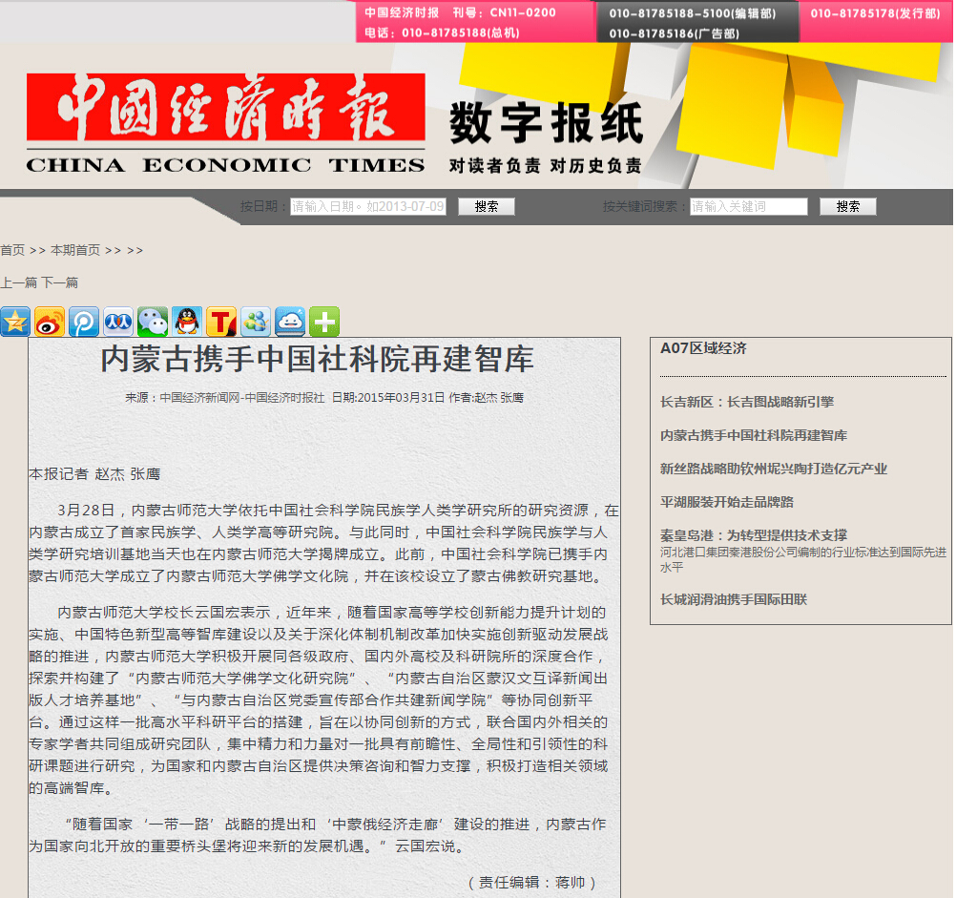
Task: Share to QZone with the star icon
Action: [15, 322]
